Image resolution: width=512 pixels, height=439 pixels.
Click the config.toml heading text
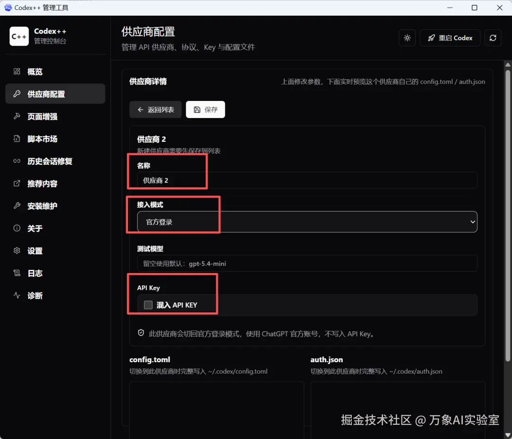click(x=149, y=360)
